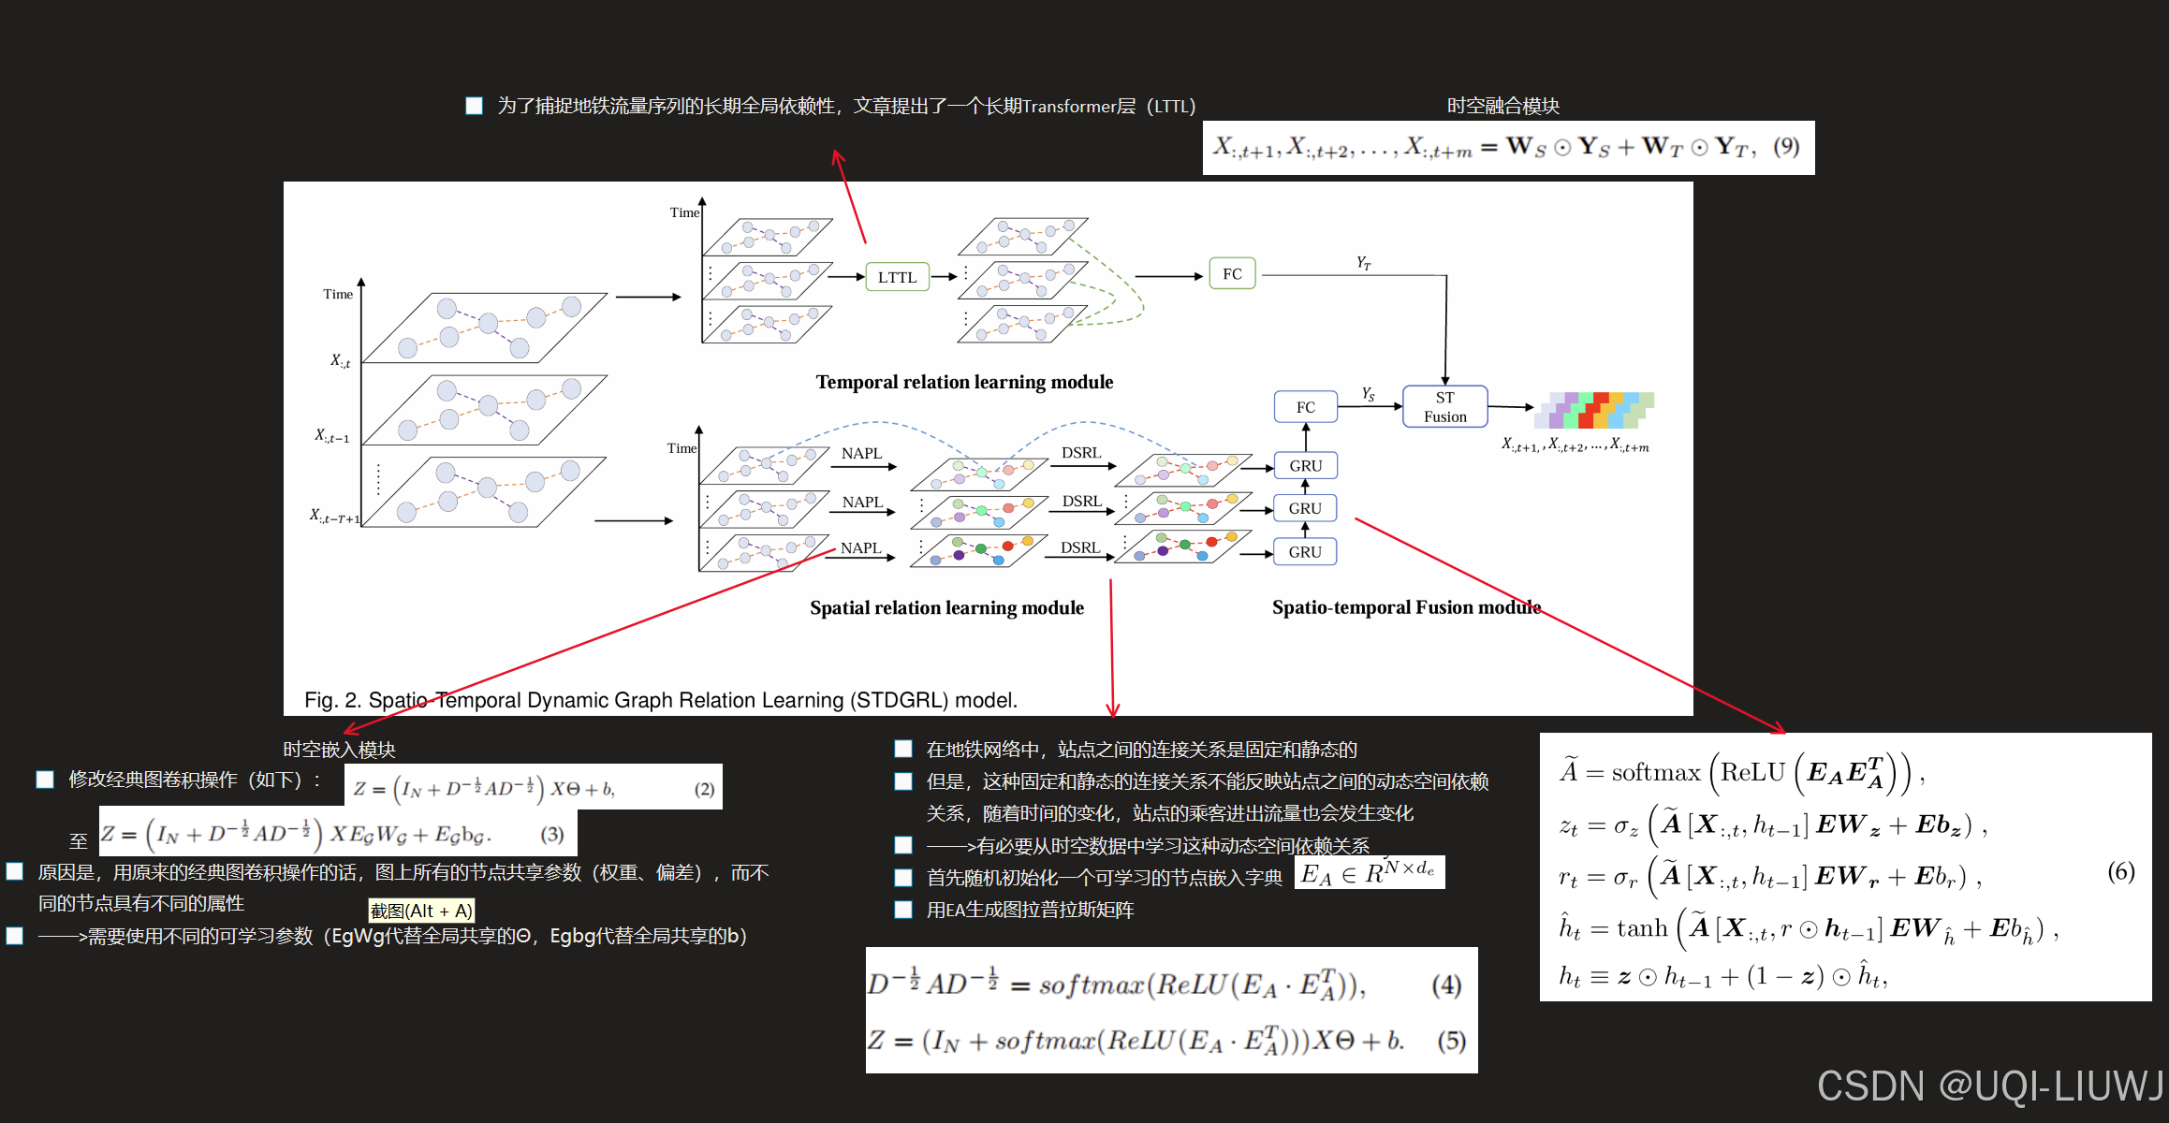Click the E_A ∈ R^(N×d_e) inline formula
2169x1123 pixels.
[x=1369, y=872]
